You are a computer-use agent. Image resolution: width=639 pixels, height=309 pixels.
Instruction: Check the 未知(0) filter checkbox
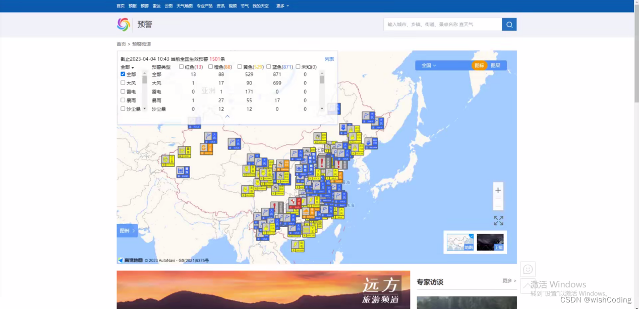(298, 66)
